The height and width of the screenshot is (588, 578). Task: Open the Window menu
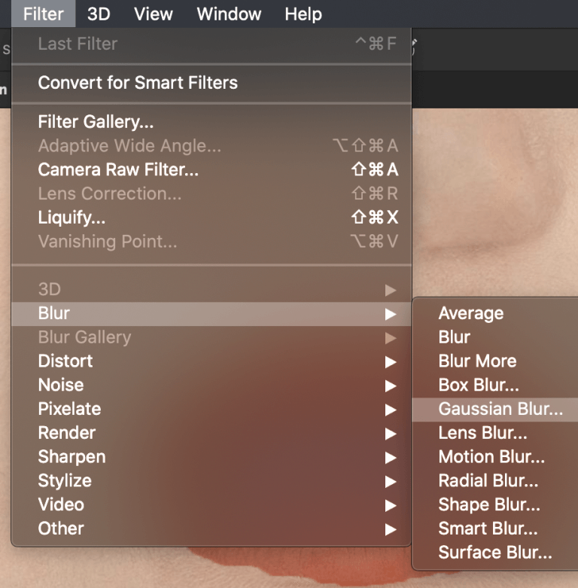pyautogui.click(x=228, y=14)
